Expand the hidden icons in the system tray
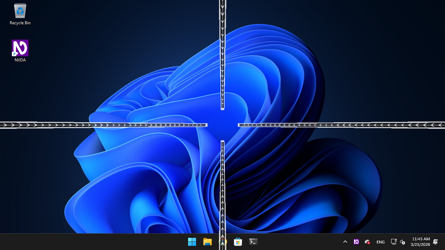This screenshot has height=250, width=445. click(345, 242)
